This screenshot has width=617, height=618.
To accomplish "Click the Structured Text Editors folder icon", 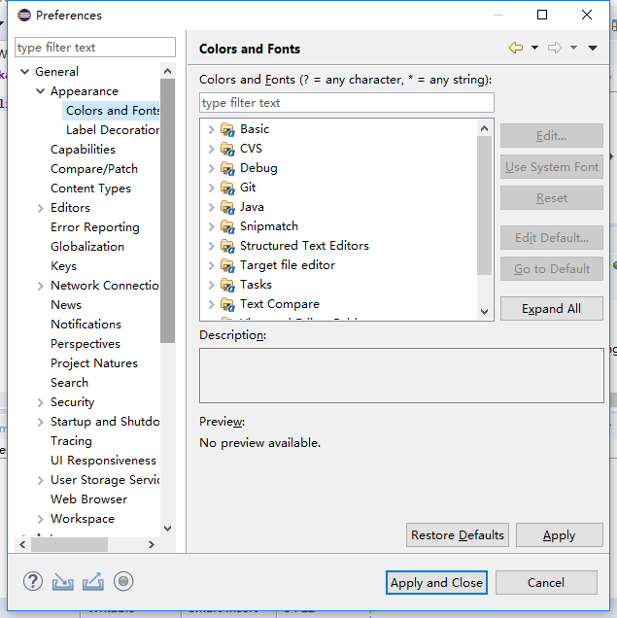I will pos(227,246).
